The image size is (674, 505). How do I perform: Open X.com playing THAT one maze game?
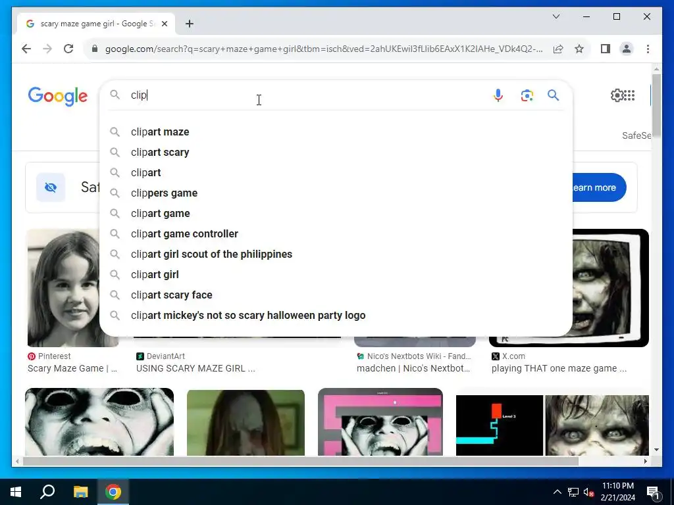[559, 368]
